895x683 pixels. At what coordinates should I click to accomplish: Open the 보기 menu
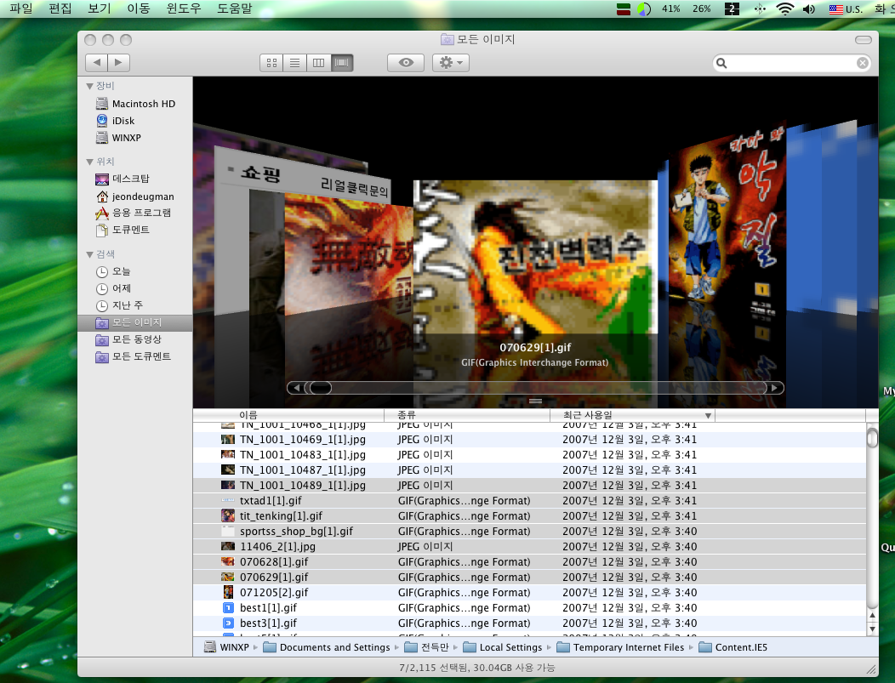tap(100, 9)
